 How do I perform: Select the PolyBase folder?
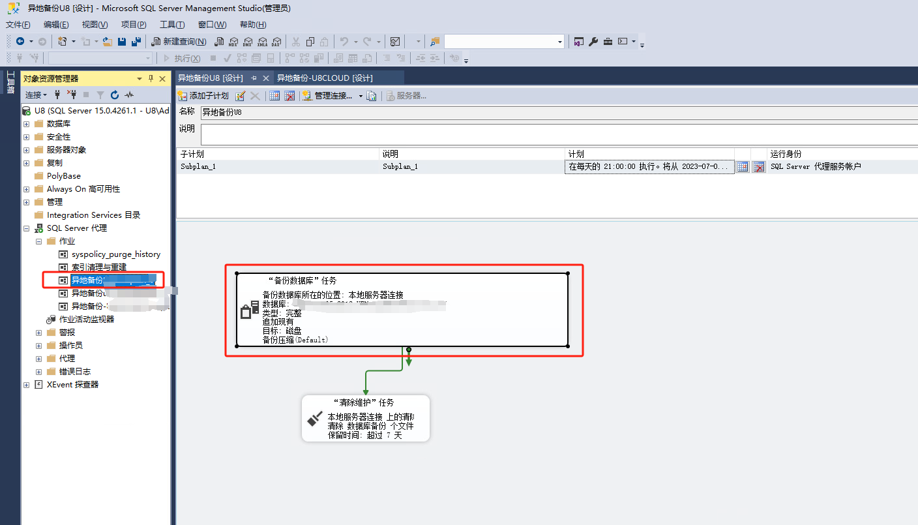tap(64, 176)
